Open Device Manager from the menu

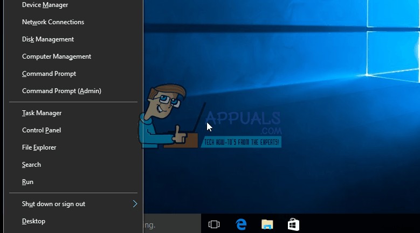pos(73,5)
